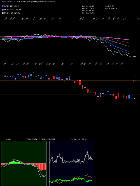This screenshot has width=140, height=186.
Task: Select the DOW PT: 217.06 legend label
Action: pyautogui.click(x=12, y=13)
